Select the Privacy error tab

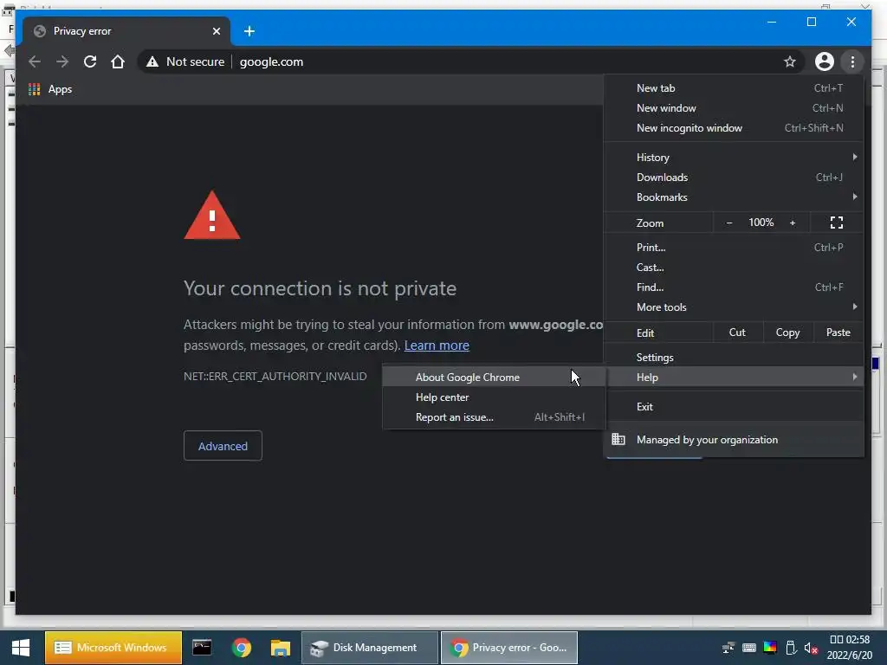click(x=126, y=31)
